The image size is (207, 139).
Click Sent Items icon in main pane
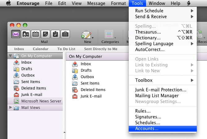click(75, 83)
